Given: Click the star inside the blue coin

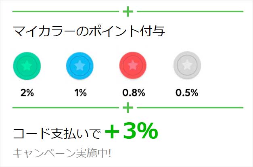Looking at the screenshot, I should [80, 65].
